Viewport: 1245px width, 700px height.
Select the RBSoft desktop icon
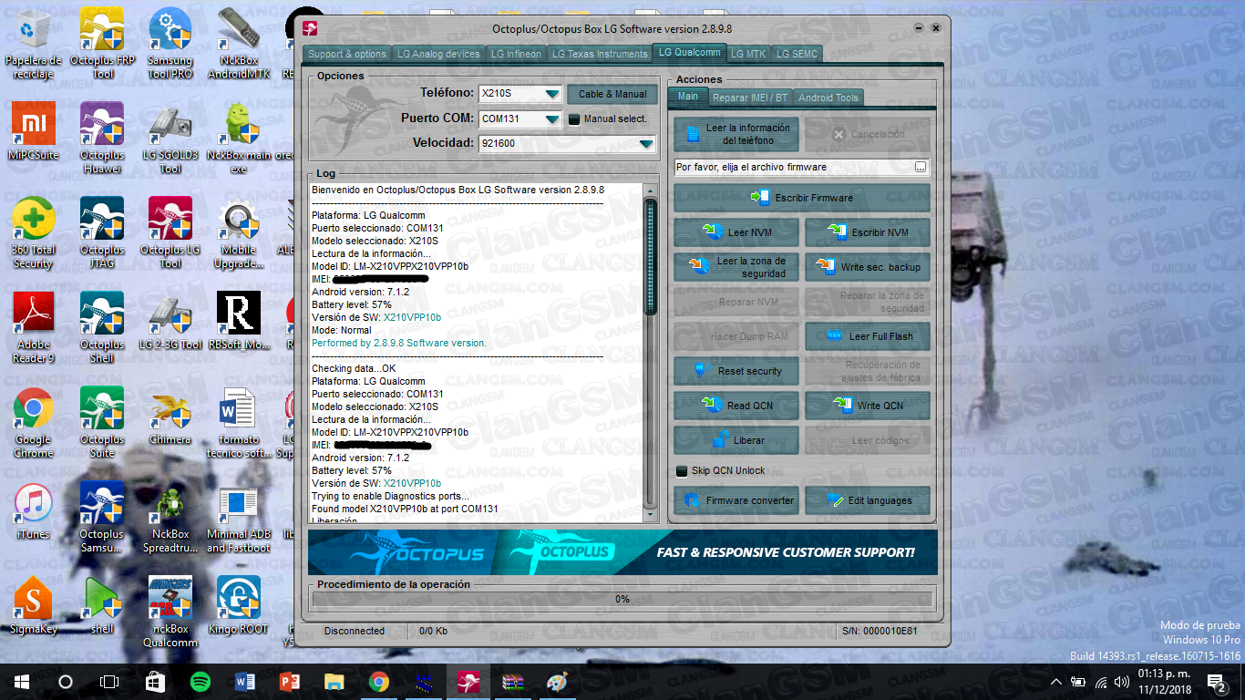point(239,321)
